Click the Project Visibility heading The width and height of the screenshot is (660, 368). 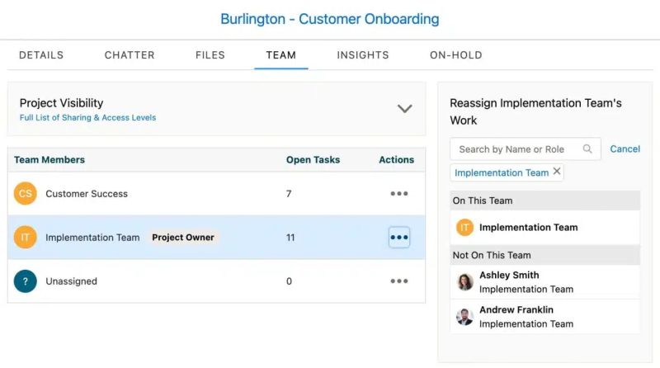61,103
